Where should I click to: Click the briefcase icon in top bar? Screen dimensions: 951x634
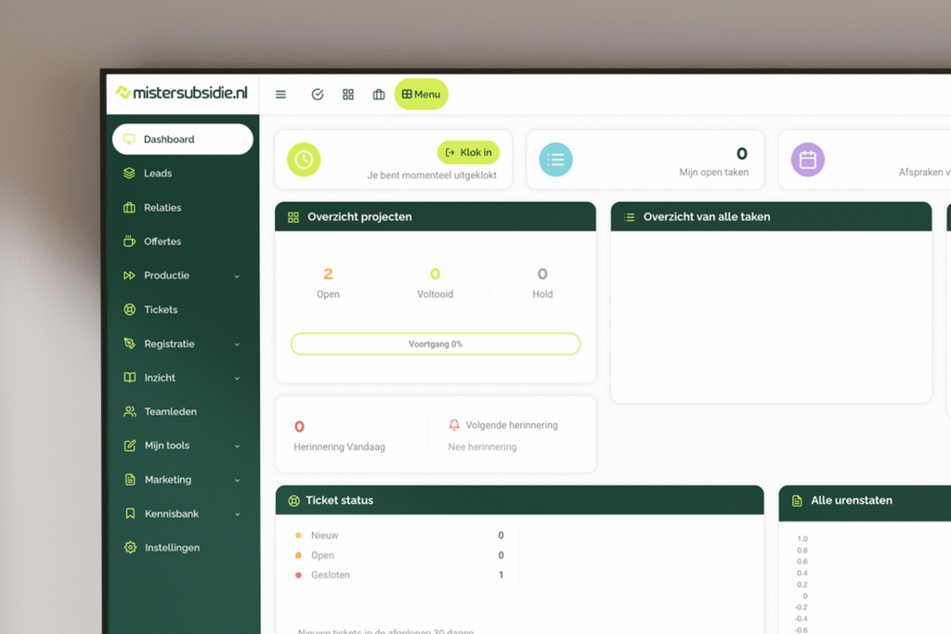click(379, 95)
